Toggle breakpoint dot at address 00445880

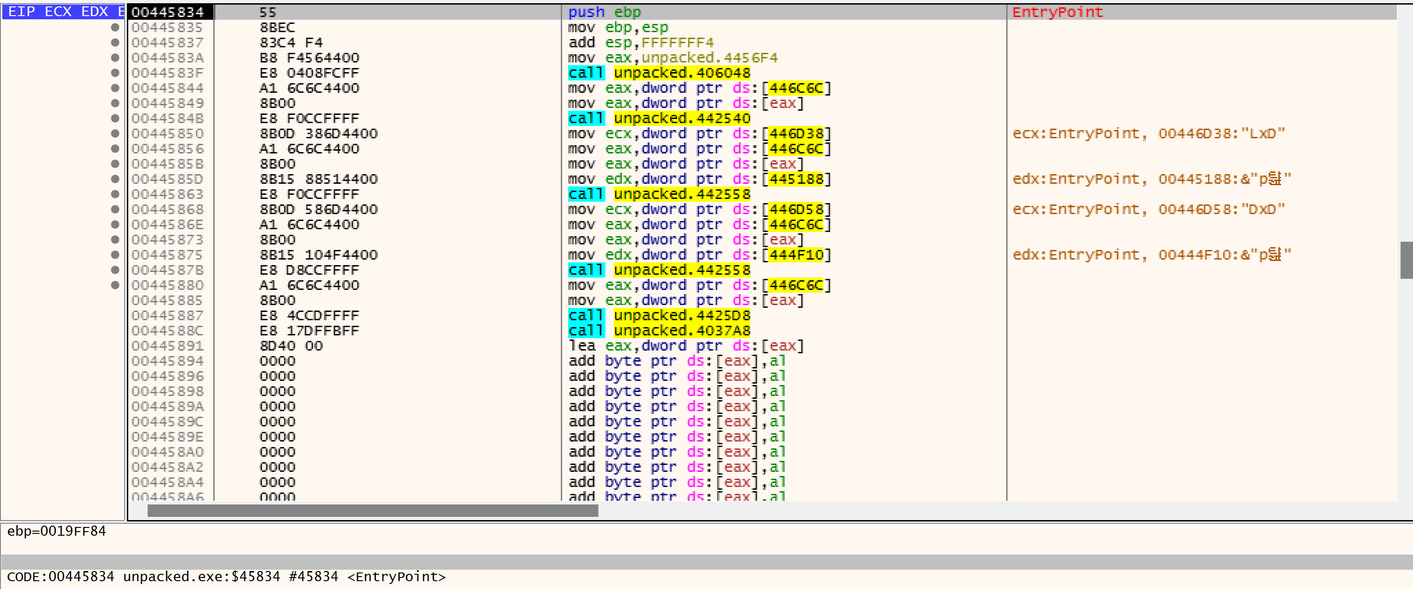pyautogui.click(x=115, y=285)
